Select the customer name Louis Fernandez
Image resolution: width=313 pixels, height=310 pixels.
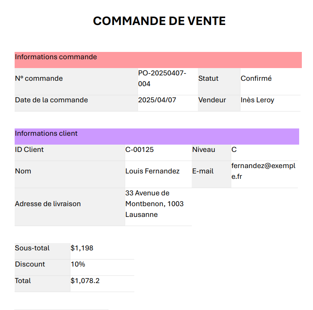click(152, 171)
